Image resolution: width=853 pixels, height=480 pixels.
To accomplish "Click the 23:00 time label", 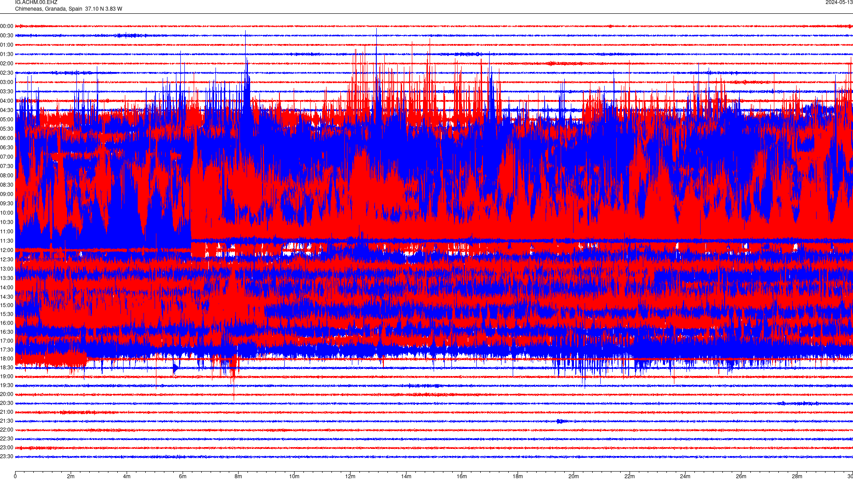I will point(7,448).
